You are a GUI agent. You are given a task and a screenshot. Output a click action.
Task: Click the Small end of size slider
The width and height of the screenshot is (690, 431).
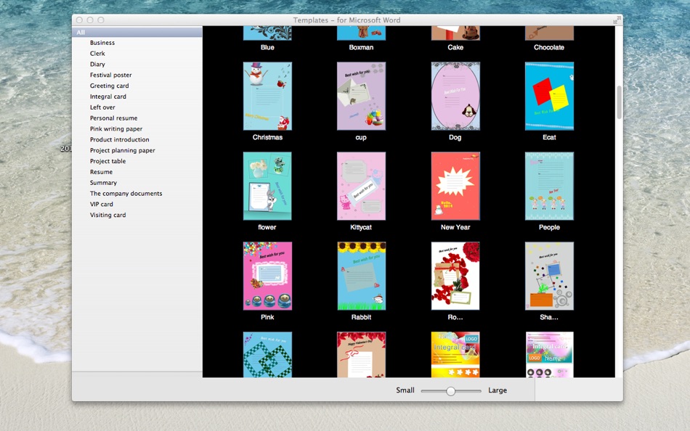(x=405, y=390)
